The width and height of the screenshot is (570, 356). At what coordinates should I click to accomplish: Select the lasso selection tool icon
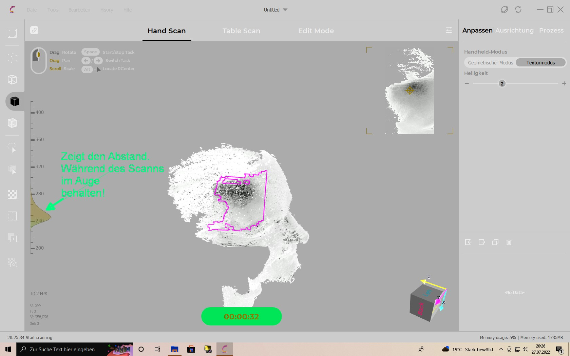(x=12, y=147)
